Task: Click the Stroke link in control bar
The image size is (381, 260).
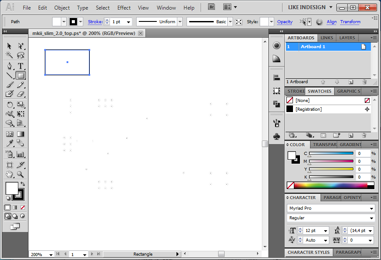Action: pyautogui.click(x=95, y=21)
